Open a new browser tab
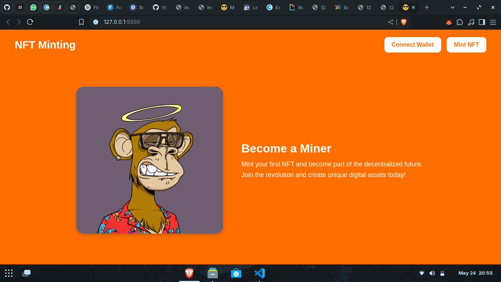The width and height of the screenshot is (501, 282). point(427,7)
